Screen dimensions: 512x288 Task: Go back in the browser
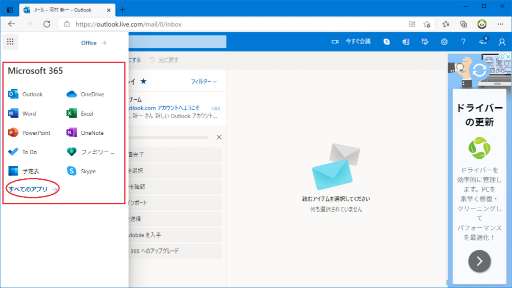(12, 24)
